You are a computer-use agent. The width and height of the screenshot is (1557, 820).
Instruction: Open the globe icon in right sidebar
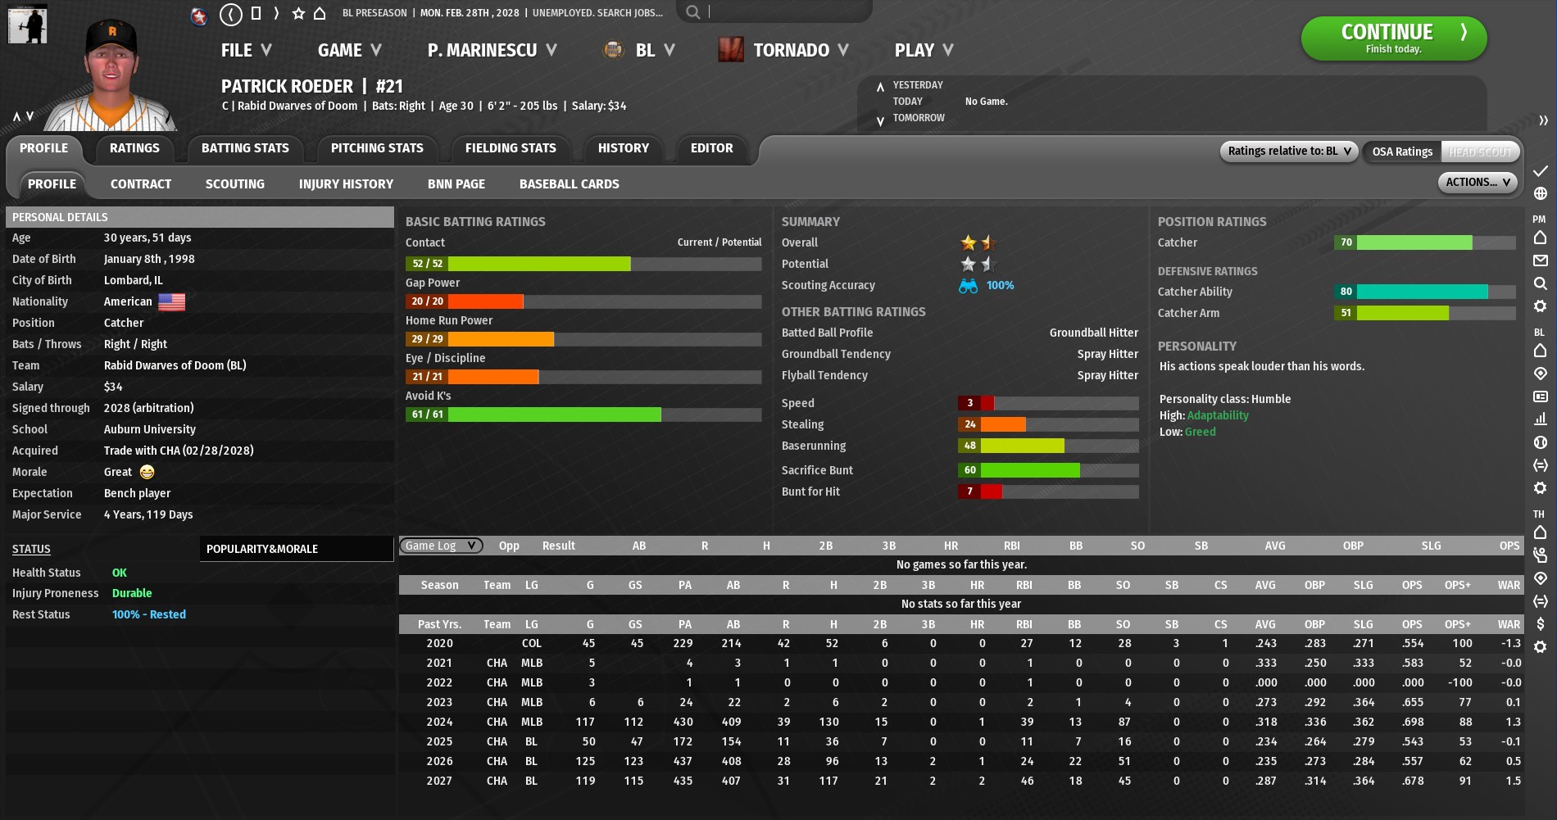click(x=1541, y=193)
